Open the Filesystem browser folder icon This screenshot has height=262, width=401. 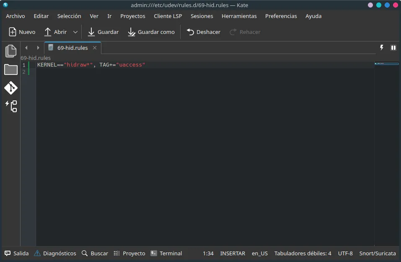pos(11,69)
